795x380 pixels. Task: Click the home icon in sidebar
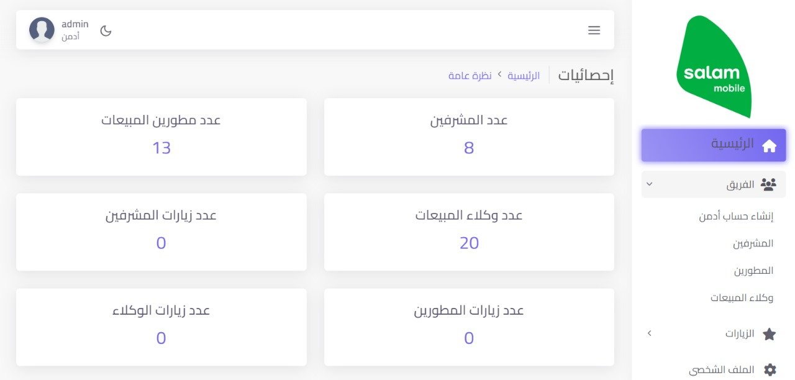pyautogui.click(x=769, y=145)
